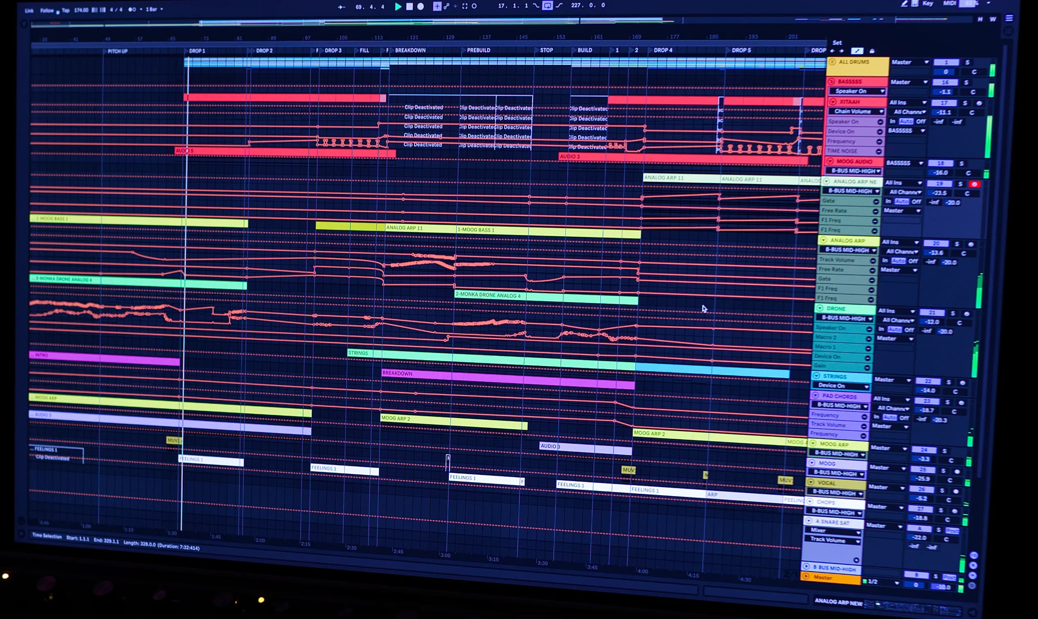Image resolution: width=1038 pixels, height=619 pixels.
Task: Adjust the MOOG ARP volume -3.3
Action: click(924, 458)
